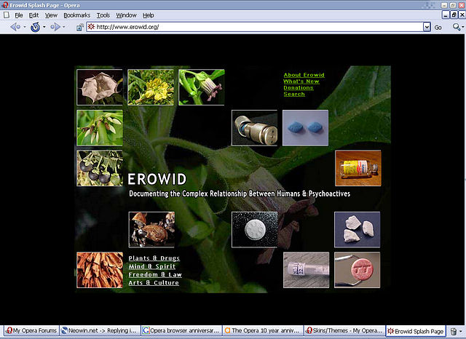
Task: Click the labeled glass tube thumbnail
Action: 306,270
